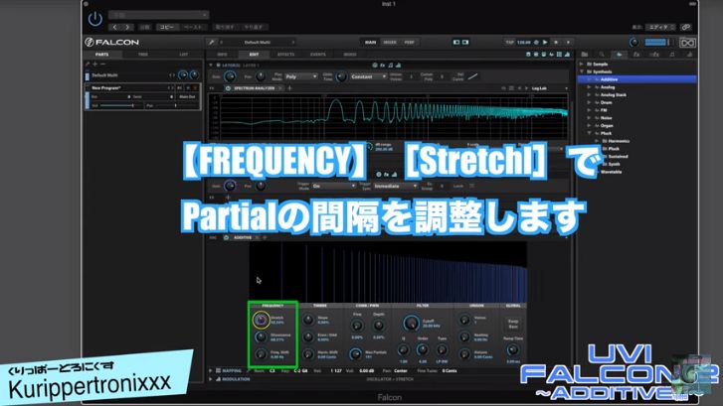Screen dimensions: 723x406
Task: Click the master volume knob
Action: click(x=634, y=43)
